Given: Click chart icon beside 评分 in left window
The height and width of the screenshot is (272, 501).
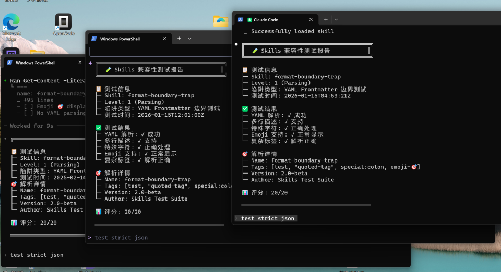Looking at the screenshot, I should 14,222.
